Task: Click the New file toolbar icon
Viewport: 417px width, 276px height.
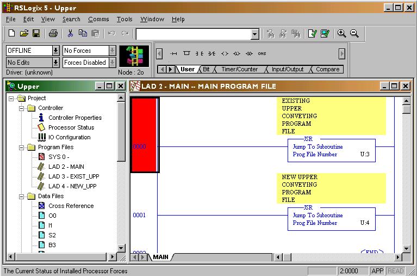Action: pyautogui.click(x=11, y=33)
